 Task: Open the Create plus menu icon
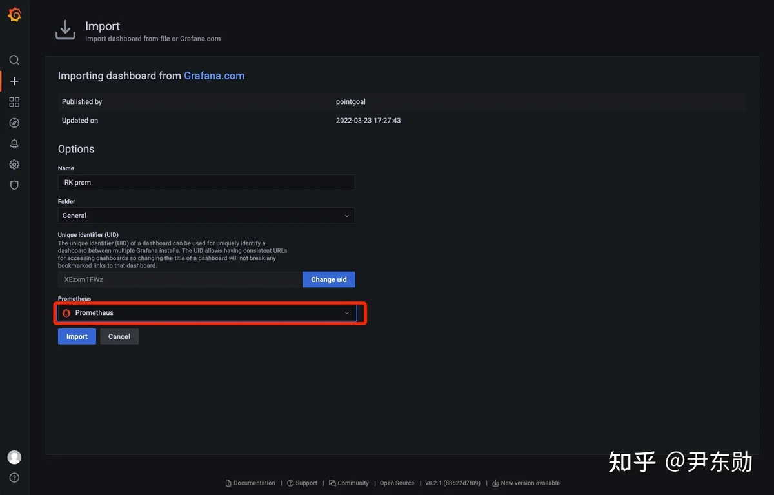[x=14, y=81]
